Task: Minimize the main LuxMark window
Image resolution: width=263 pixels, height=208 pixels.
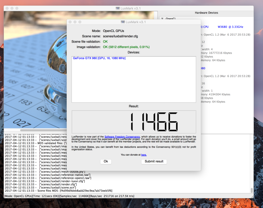Action: point(12,8)
